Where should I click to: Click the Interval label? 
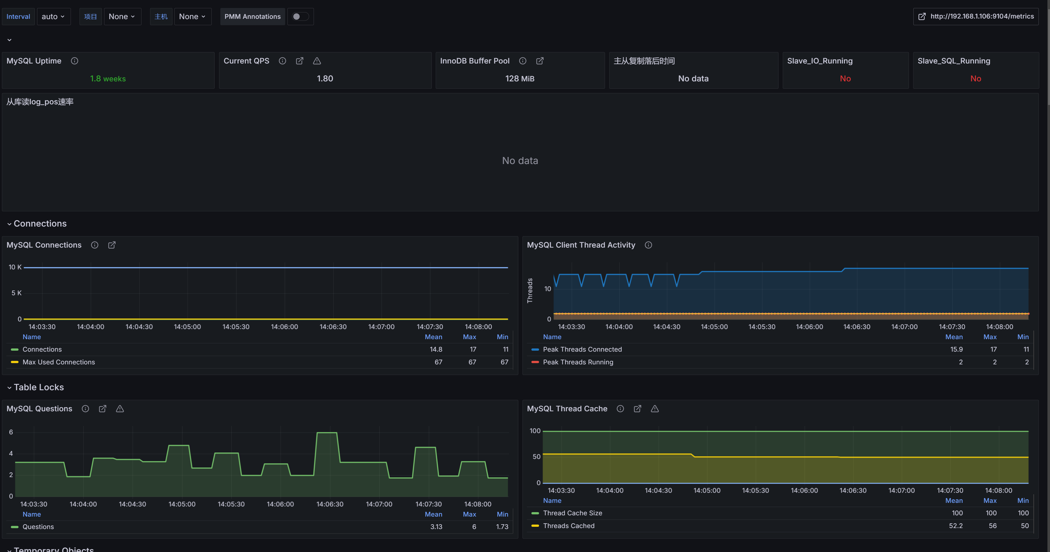click(18, 17)
